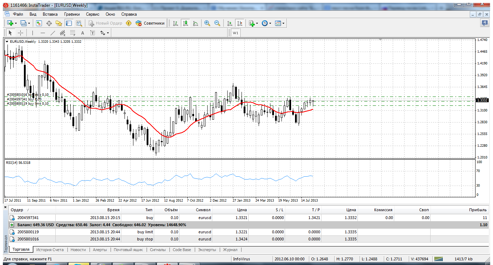Choose the Fibonacci retracement tool

pyautogui.click(x=73, y=33)
